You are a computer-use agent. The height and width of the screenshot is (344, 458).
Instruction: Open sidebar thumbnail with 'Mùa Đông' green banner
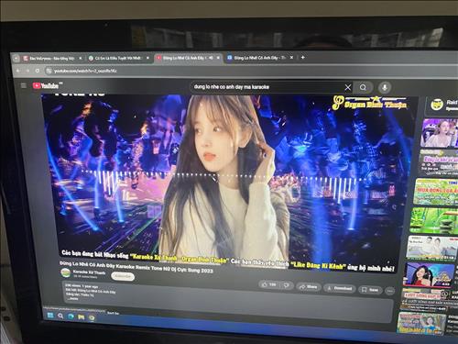coord(436,192)
